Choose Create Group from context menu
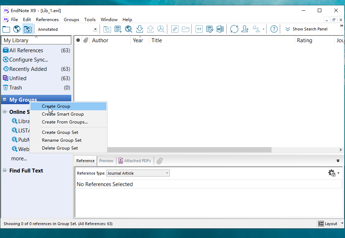The image size is (345, 238). [68, 106]
